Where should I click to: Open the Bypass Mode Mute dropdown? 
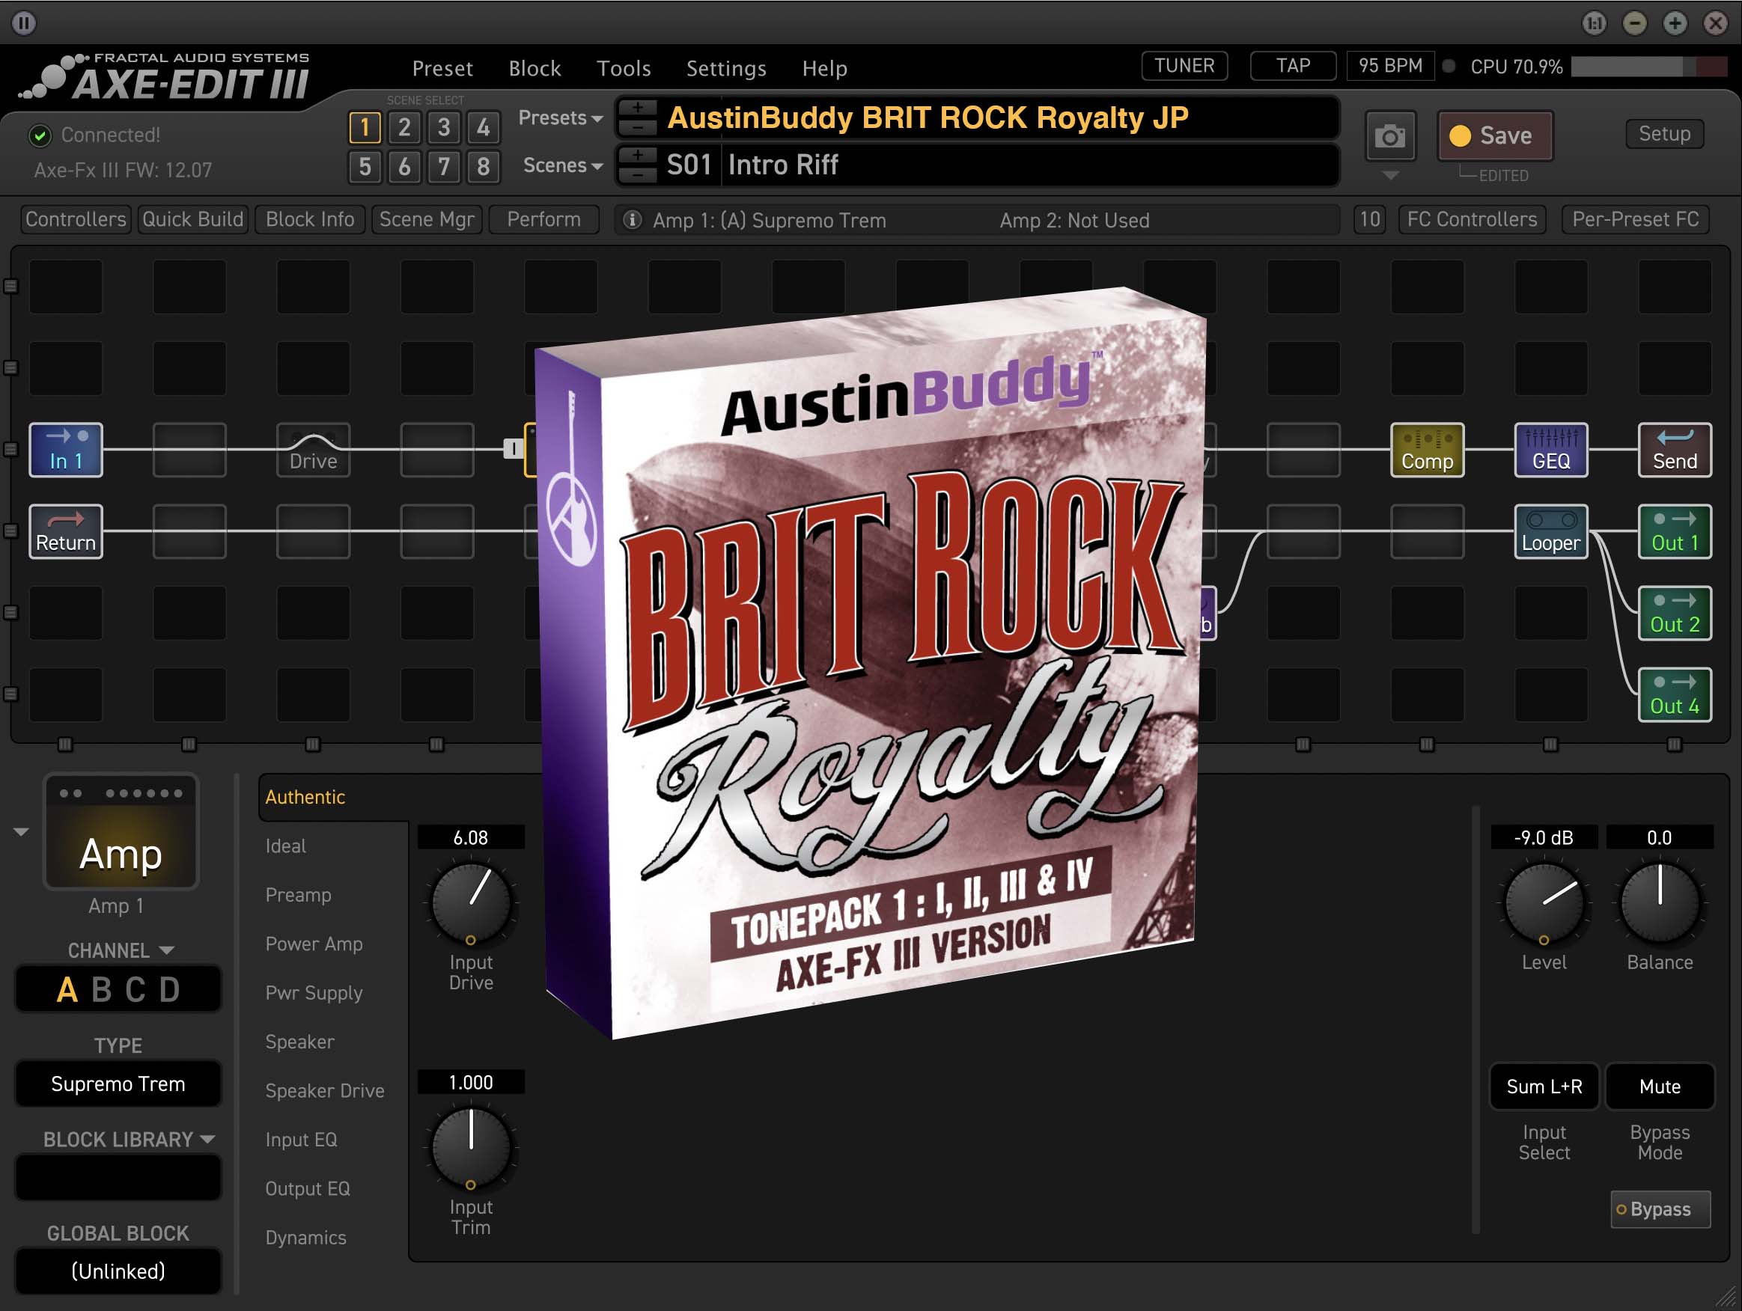tap(1660, 1087)
